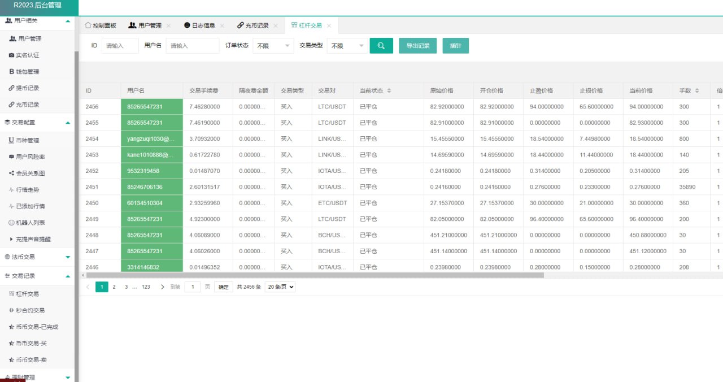Click the 导出记录 button
This screenshot has width=723, height=382.
(418, 46)
